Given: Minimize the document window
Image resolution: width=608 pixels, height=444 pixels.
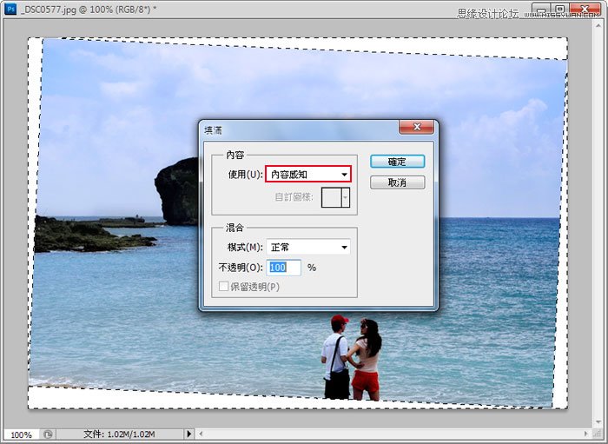Looking at the screenshot, I should click(x=542, y=9).
